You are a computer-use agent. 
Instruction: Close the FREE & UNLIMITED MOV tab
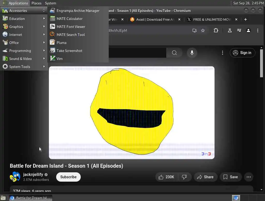coord(236,20)
